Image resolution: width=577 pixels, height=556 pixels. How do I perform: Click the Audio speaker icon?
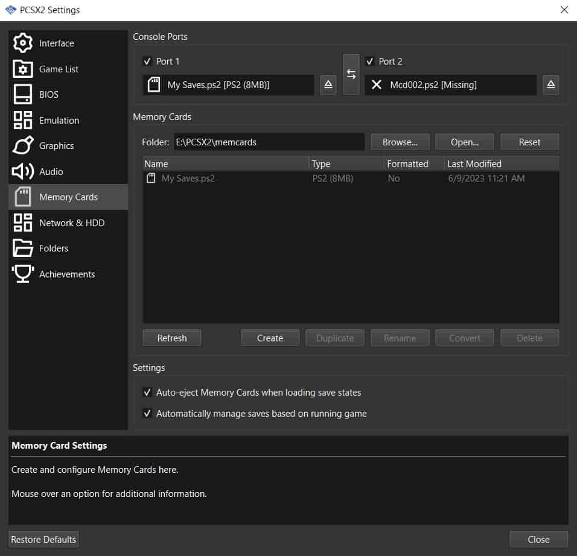pyautogui.click(x=23, y=171)
